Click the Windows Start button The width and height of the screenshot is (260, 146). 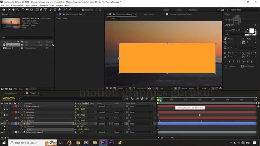tap(4, 142)
